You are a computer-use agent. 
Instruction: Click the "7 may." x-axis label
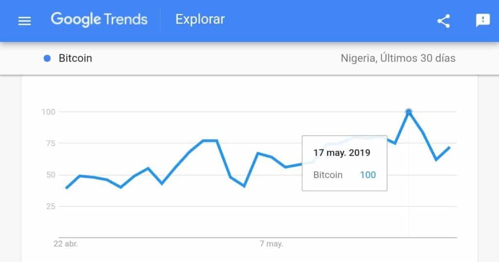click(x=271, y=244)
